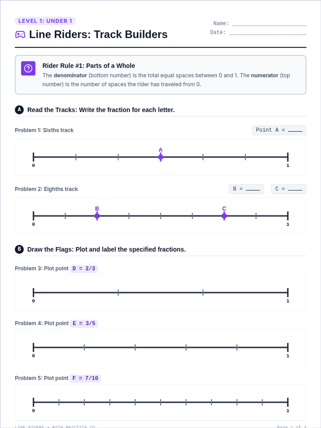Click the third tick on the fifths line
This screenshot has width=321, height=428.
click(x=186, y=347)
